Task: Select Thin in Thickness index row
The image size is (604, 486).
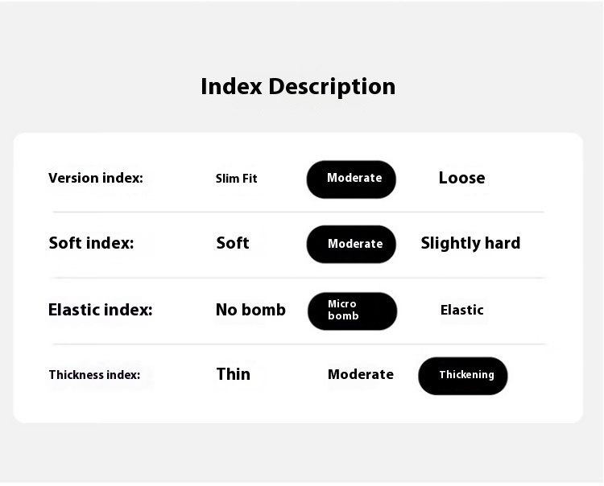Action: (x=234, y=374)
